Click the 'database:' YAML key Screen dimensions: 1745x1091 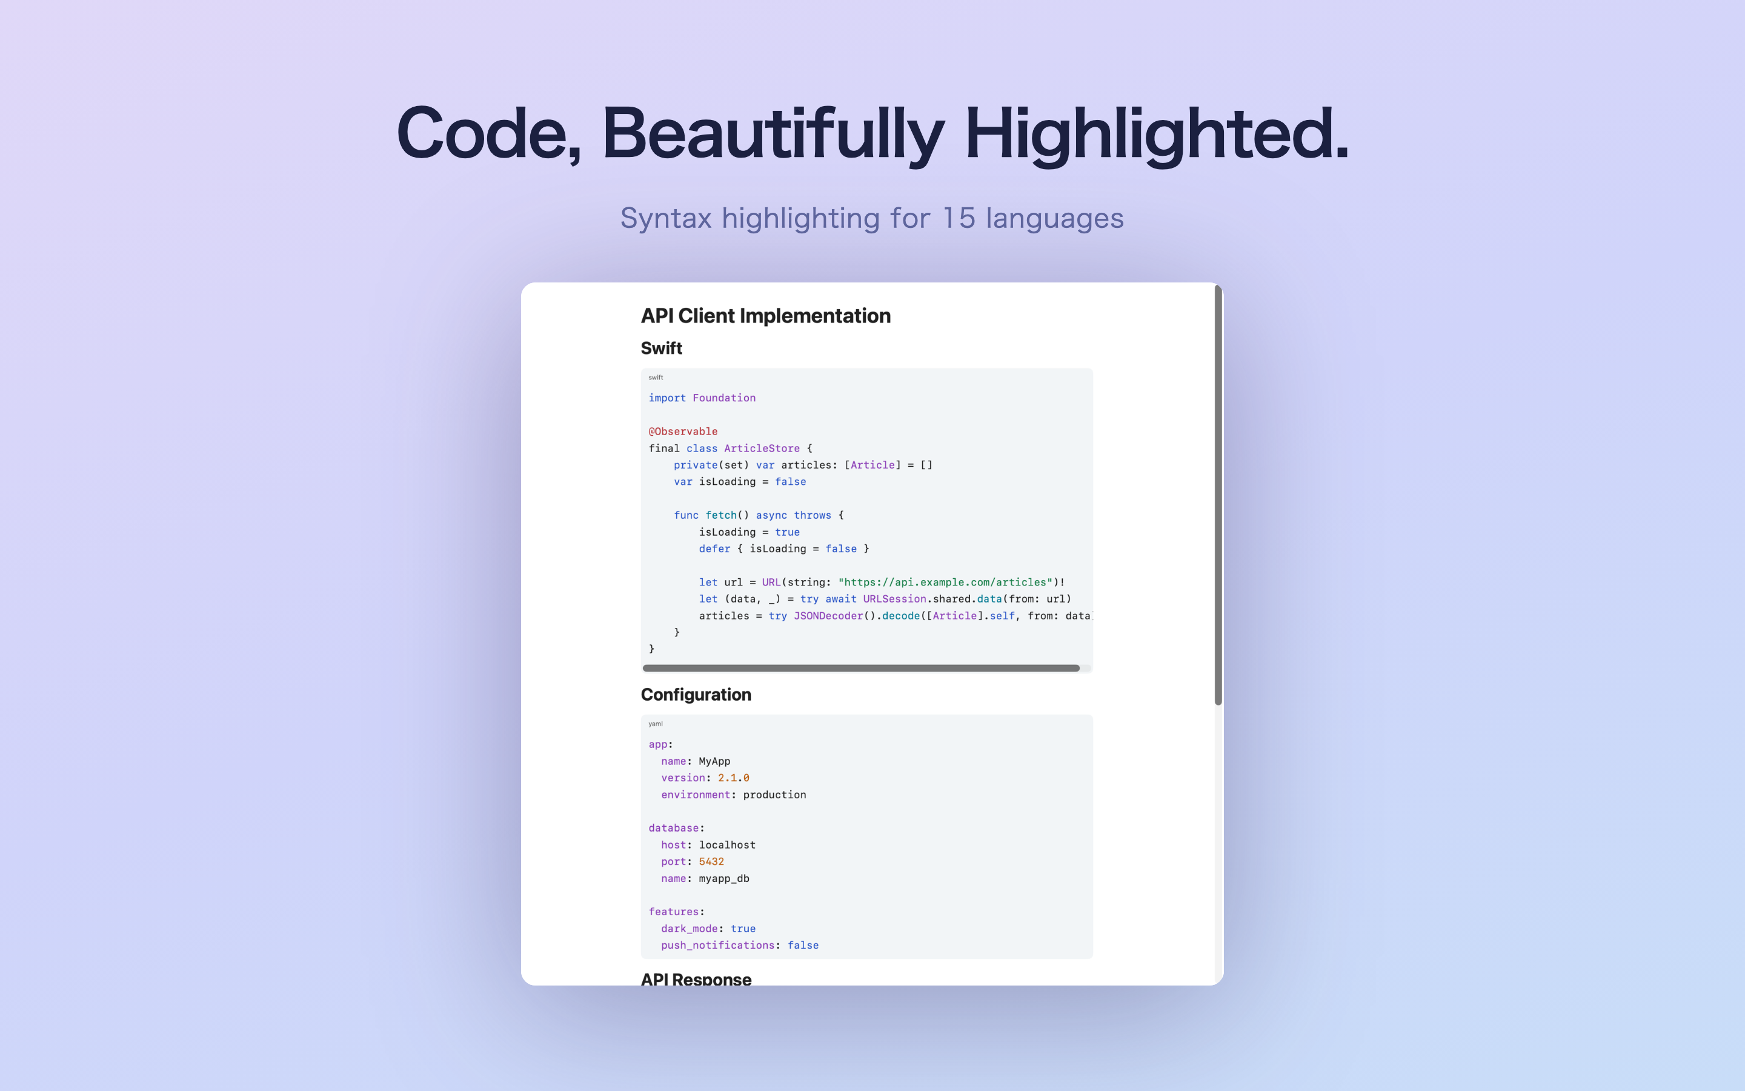[676, 829]
